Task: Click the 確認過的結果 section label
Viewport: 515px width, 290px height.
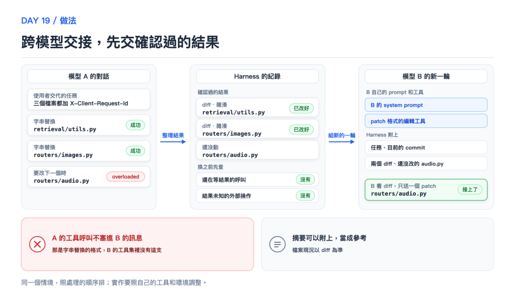Action: 213,93
